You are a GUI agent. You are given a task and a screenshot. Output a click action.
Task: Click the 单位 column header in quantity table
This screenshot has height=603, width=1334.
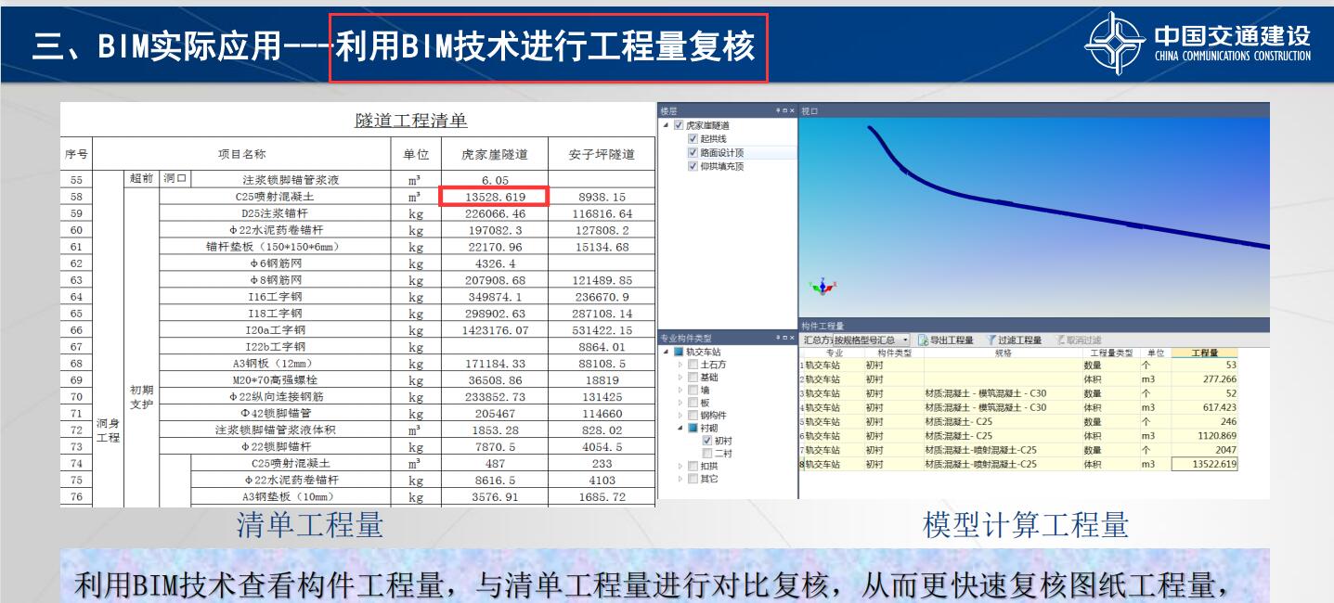click(1156, 353)
